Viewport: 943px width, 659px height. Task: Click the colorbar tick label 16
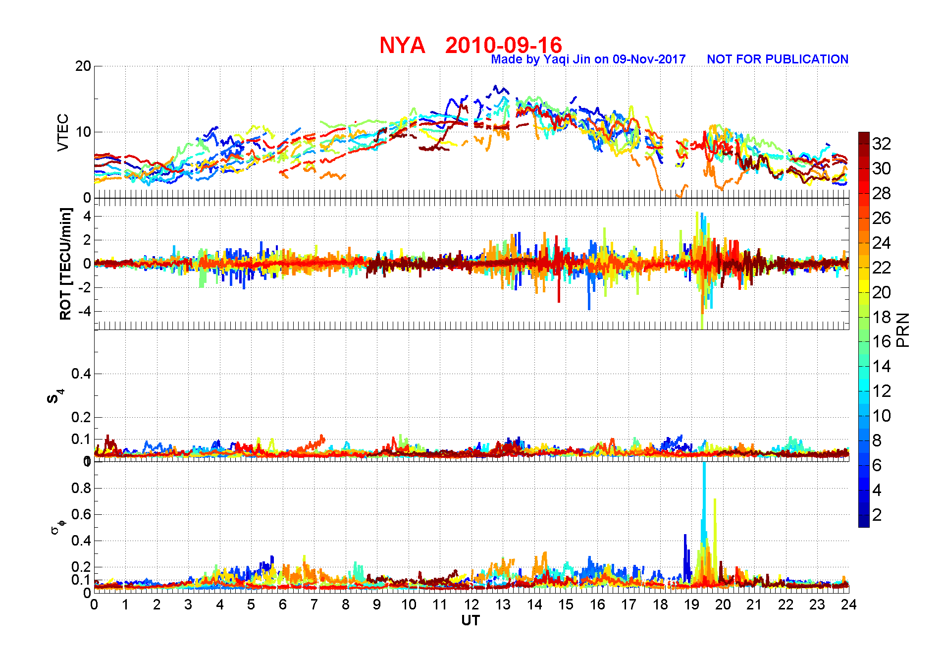pos(882,341)
